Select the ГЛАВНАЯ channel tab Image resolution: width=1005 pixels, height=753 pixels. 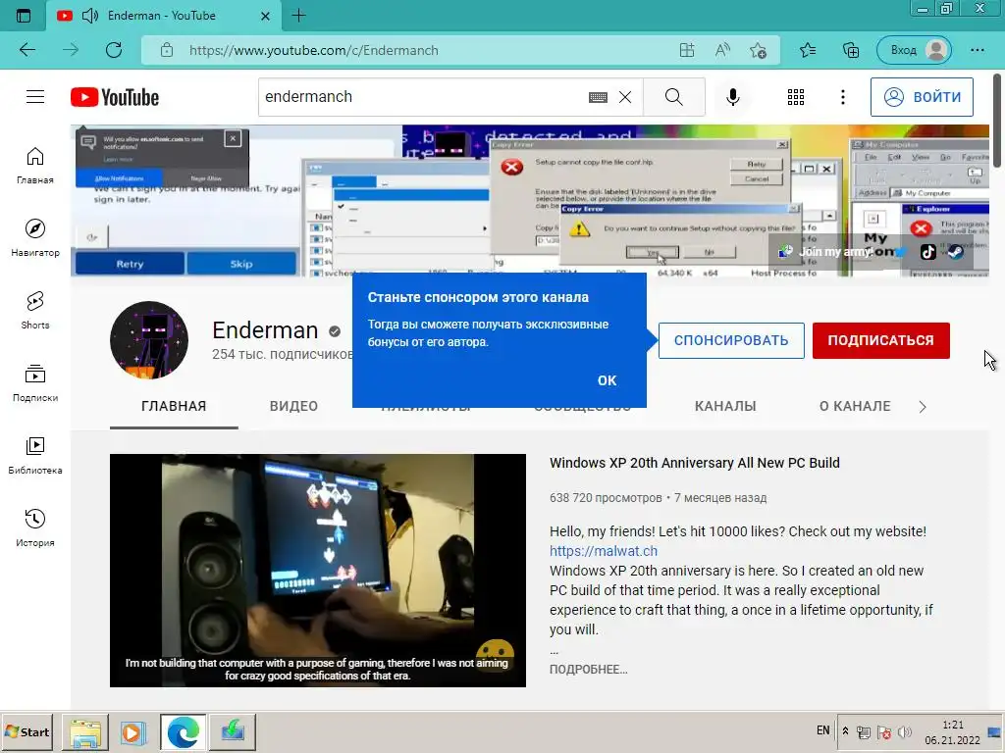tap(174, 406)
